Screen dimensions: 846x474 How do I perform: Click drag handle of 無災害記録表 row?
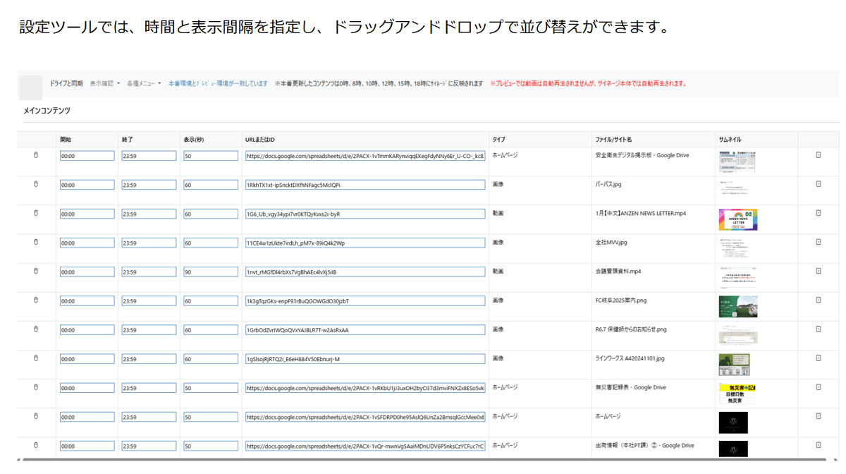36,387
